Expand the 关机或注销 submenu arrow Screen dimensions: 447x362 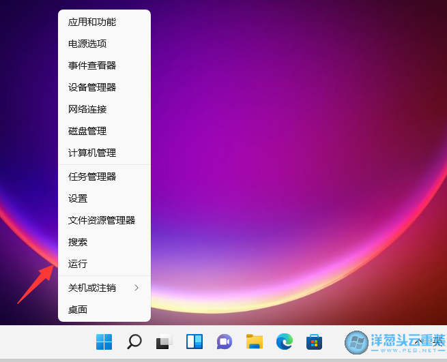[x=137, y=288]
